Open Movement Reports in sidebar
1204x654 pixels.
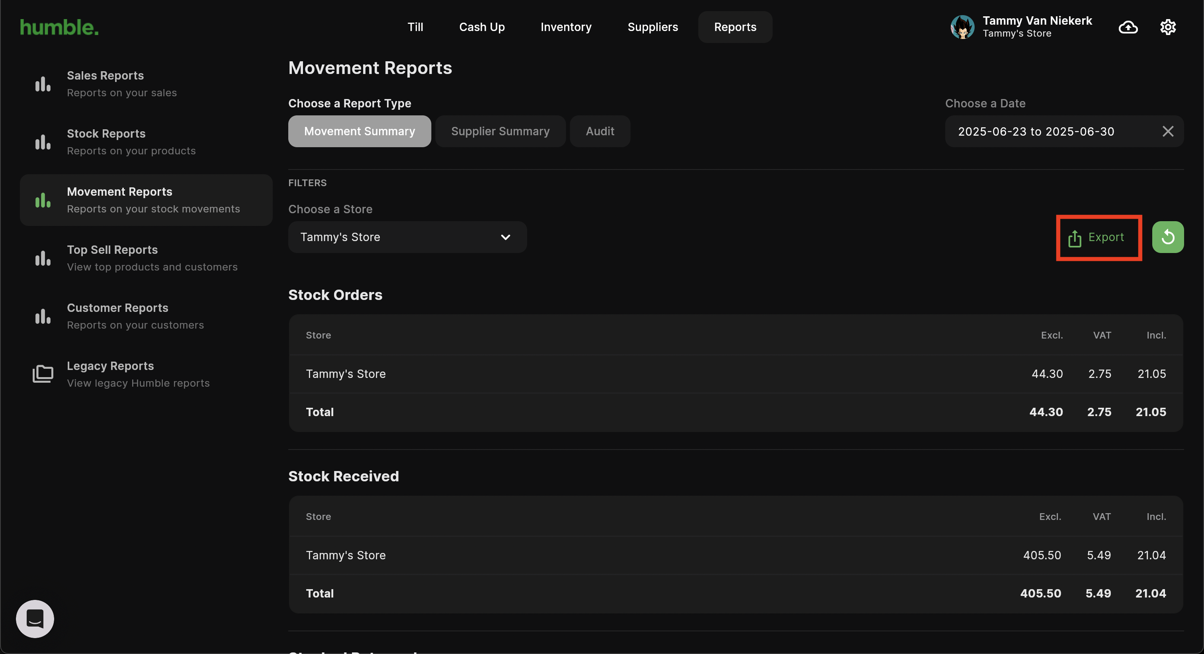pyautogui.click(x=146, y=200)
